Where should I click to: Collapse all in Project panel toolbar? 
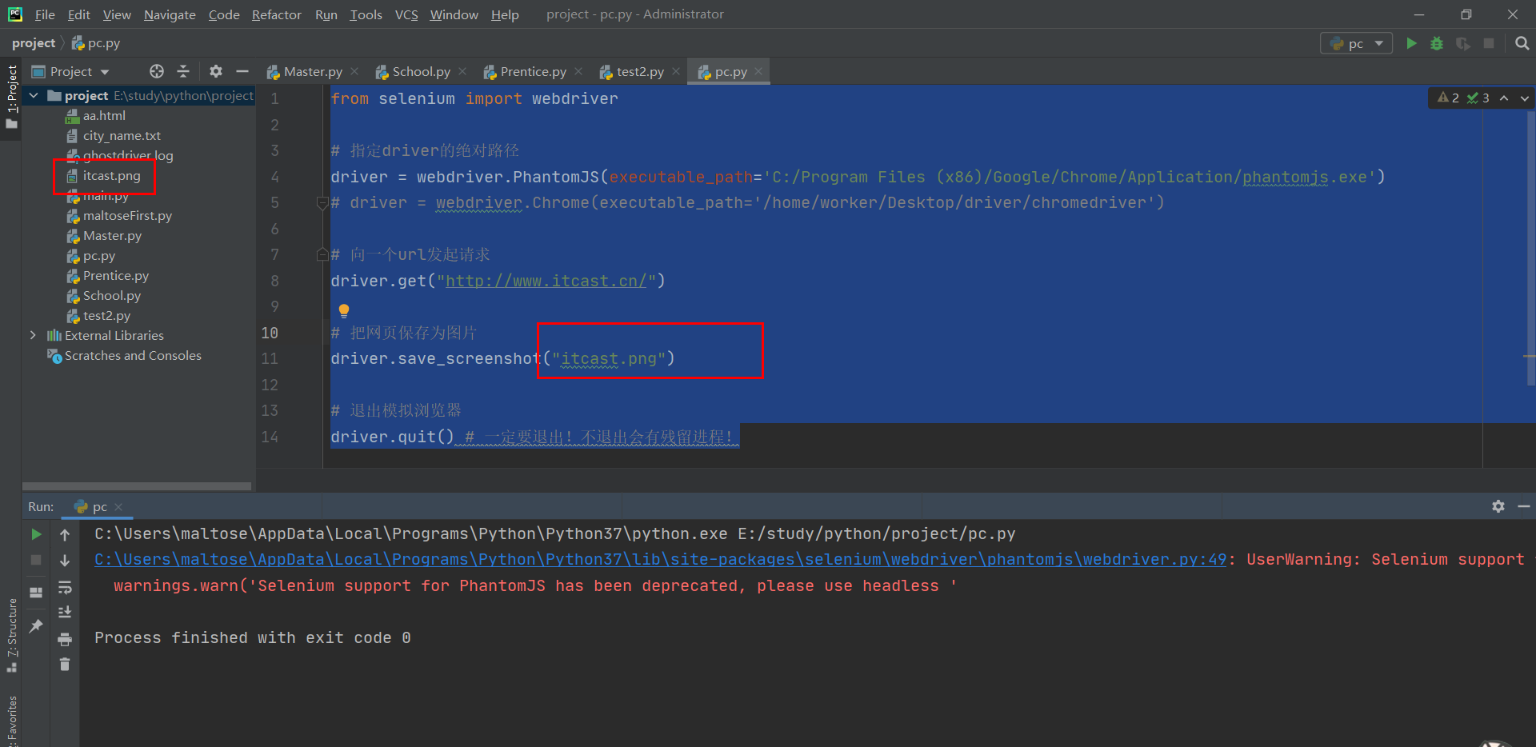coord(183,71)
